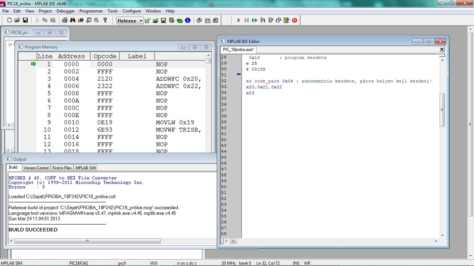Viewport: 474px width, 266px height.
Task: Open the Debugger menu
Action: 66,11
